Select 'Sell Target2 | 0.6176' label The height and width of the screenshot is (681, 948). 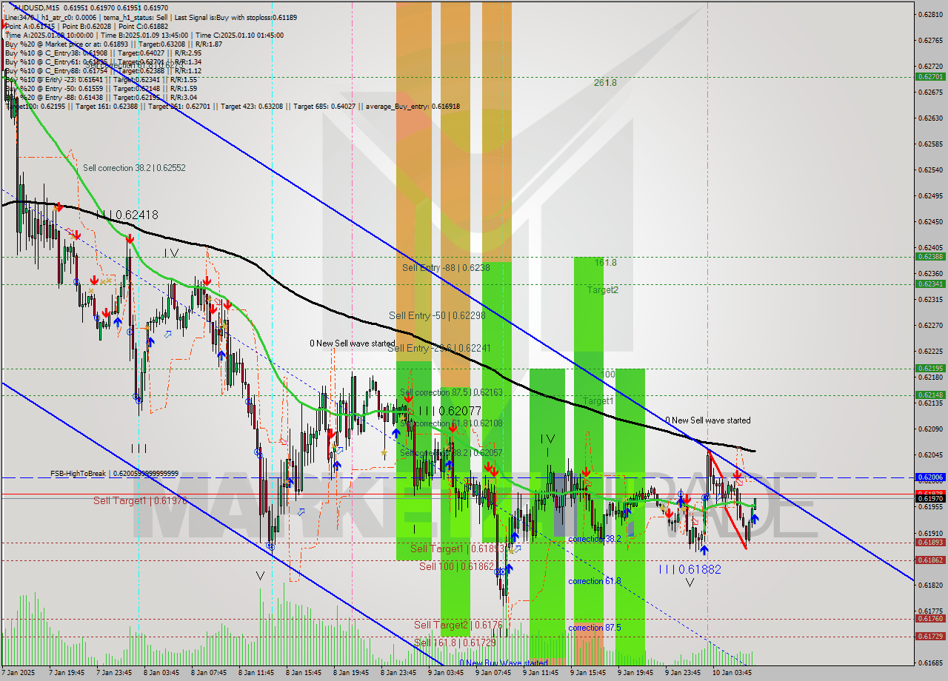click(458, 625)
